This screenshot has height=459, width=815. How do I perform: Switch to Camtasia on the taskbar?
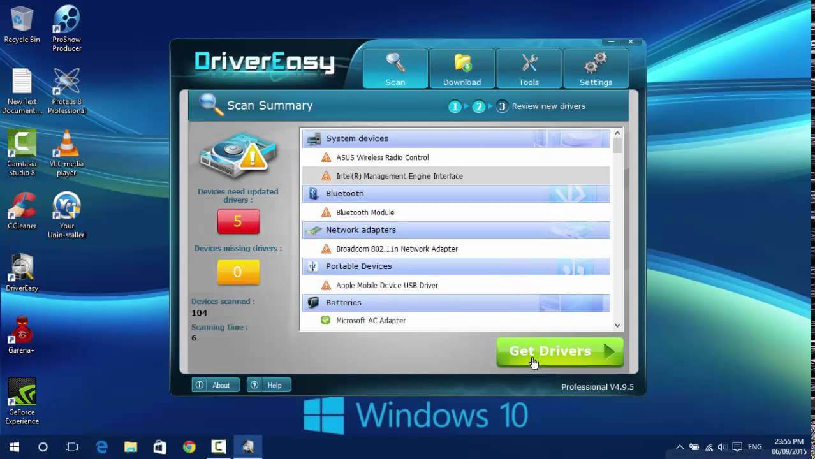coord(218,447)
